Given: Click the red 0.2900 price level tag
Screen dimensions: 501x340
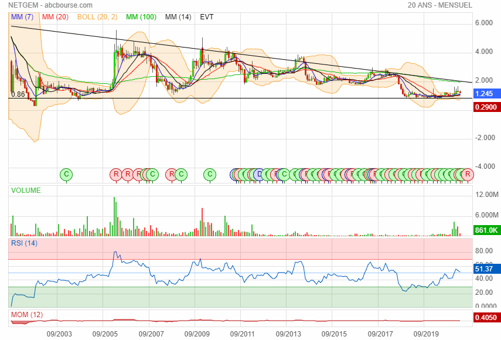Looking at the screenshot, I should pyautogui.click(x=486, y=107).
